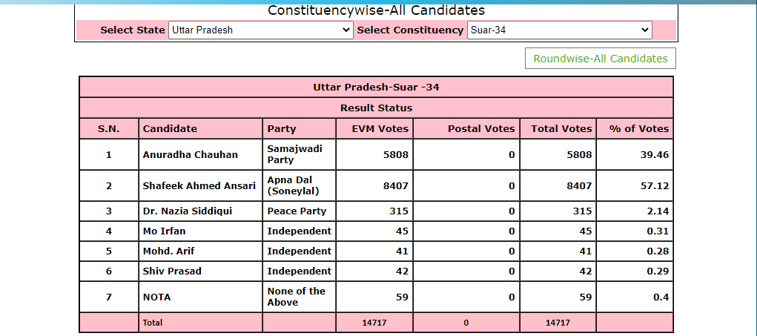Click the Party column header

coord(300,129)
